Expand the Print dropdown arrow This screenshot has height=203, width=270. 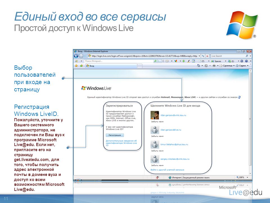click(218, 66)
